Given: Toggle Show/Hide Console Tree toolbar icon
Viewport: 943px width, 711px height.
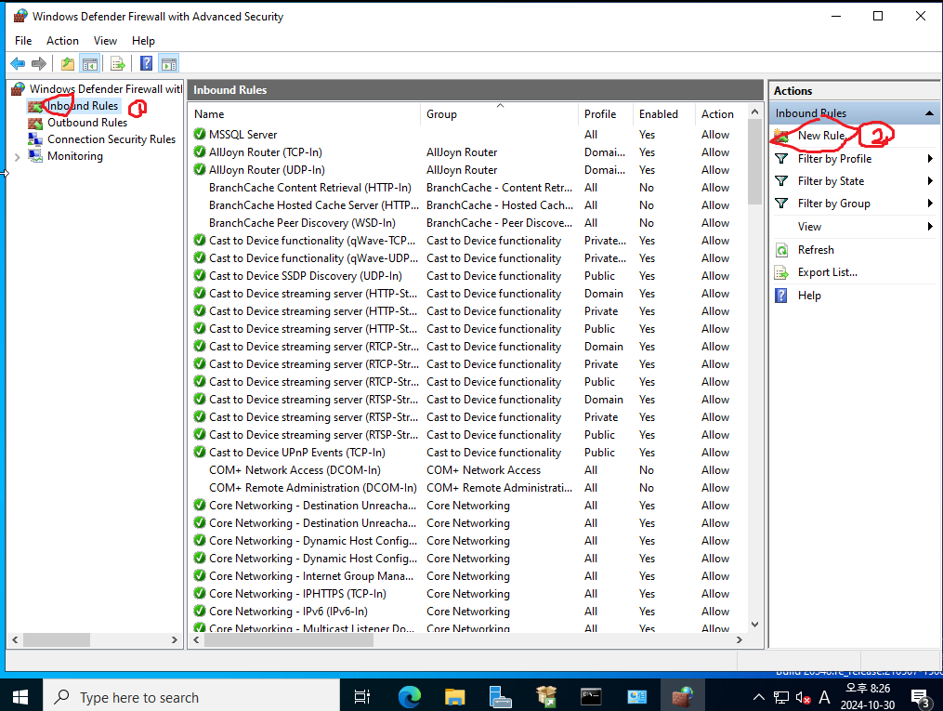Looking at the screenshot, I should click(x=90, y=63).
